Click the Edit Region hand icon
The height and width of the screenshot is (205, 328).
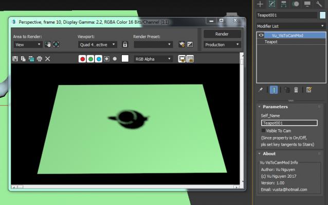pos(48,44)
